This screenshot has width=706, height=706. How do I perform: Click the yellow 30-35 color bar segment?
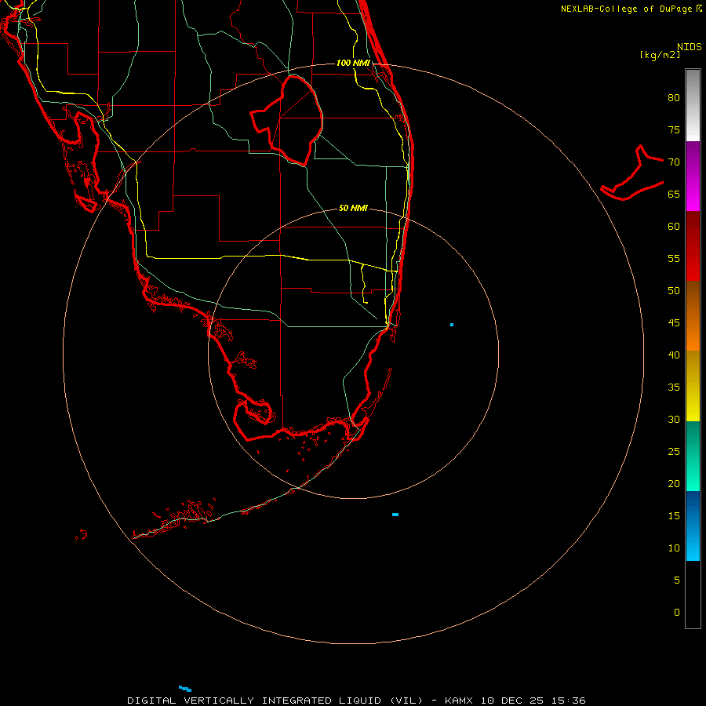(693, 386)
